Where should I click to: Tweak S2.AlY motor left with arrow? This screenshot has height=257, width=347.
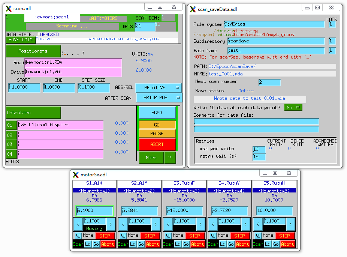(x=123, y=224)
